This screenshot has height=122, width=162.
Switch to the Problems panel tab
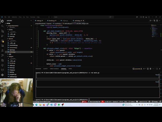coord(38,69)
